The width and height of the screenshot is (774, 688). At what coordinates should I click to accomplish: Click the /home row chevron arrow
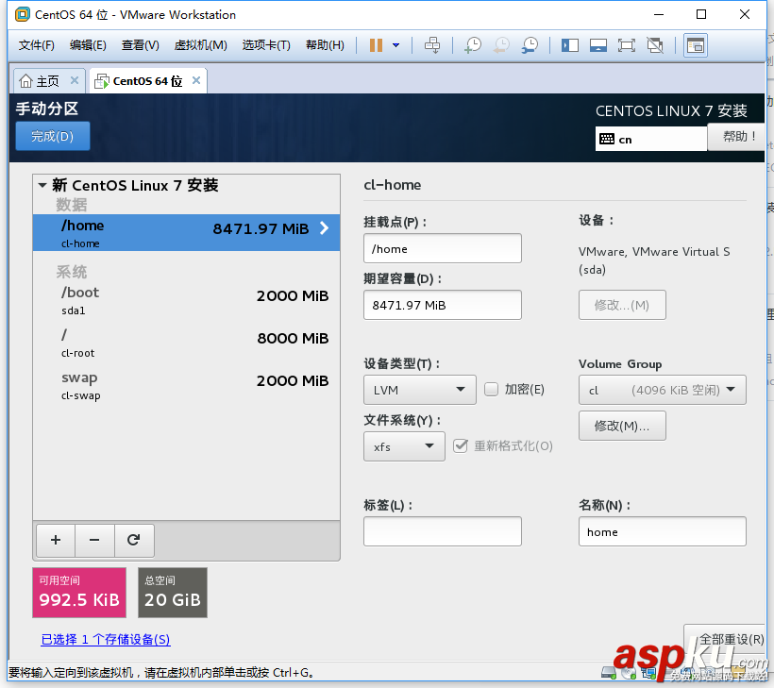coord(324,228)
